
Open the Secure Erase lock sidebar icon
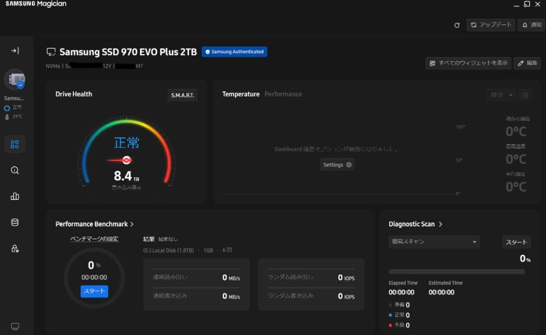(15, 249)
